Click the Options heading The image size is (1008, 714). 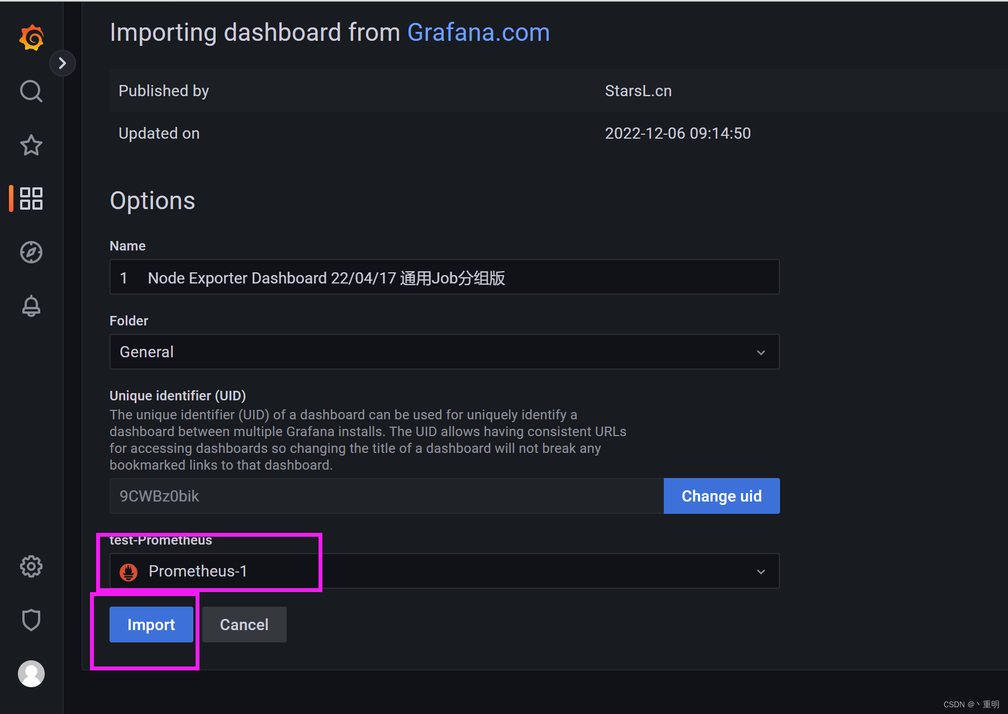click(153, 201)
